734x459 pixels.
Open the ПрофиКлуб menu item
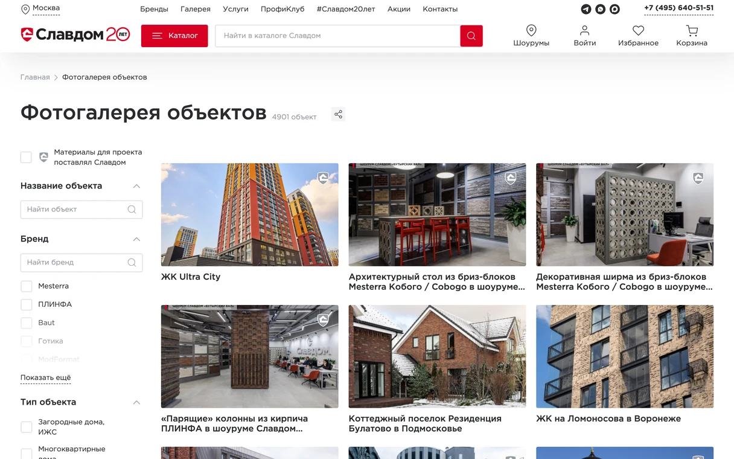(282, 9)
